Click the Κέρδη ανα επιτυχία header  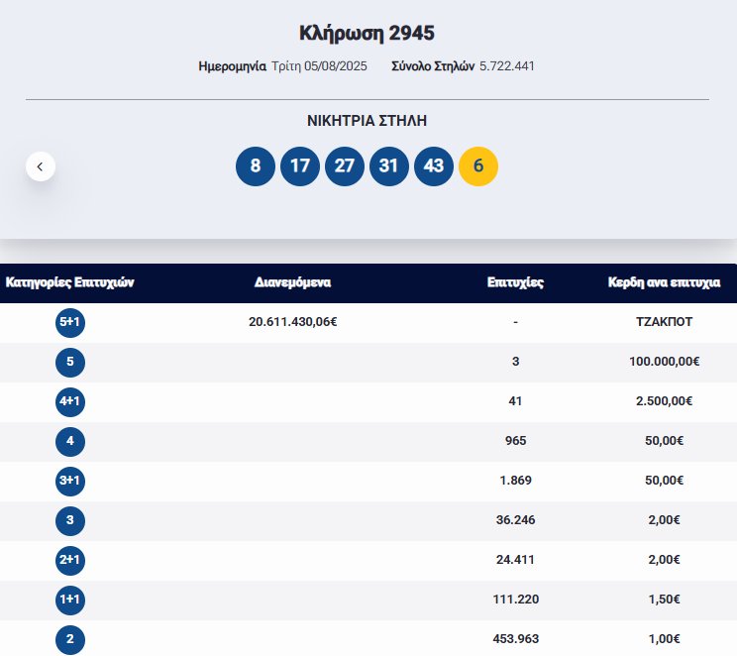[x=664, y=282]
